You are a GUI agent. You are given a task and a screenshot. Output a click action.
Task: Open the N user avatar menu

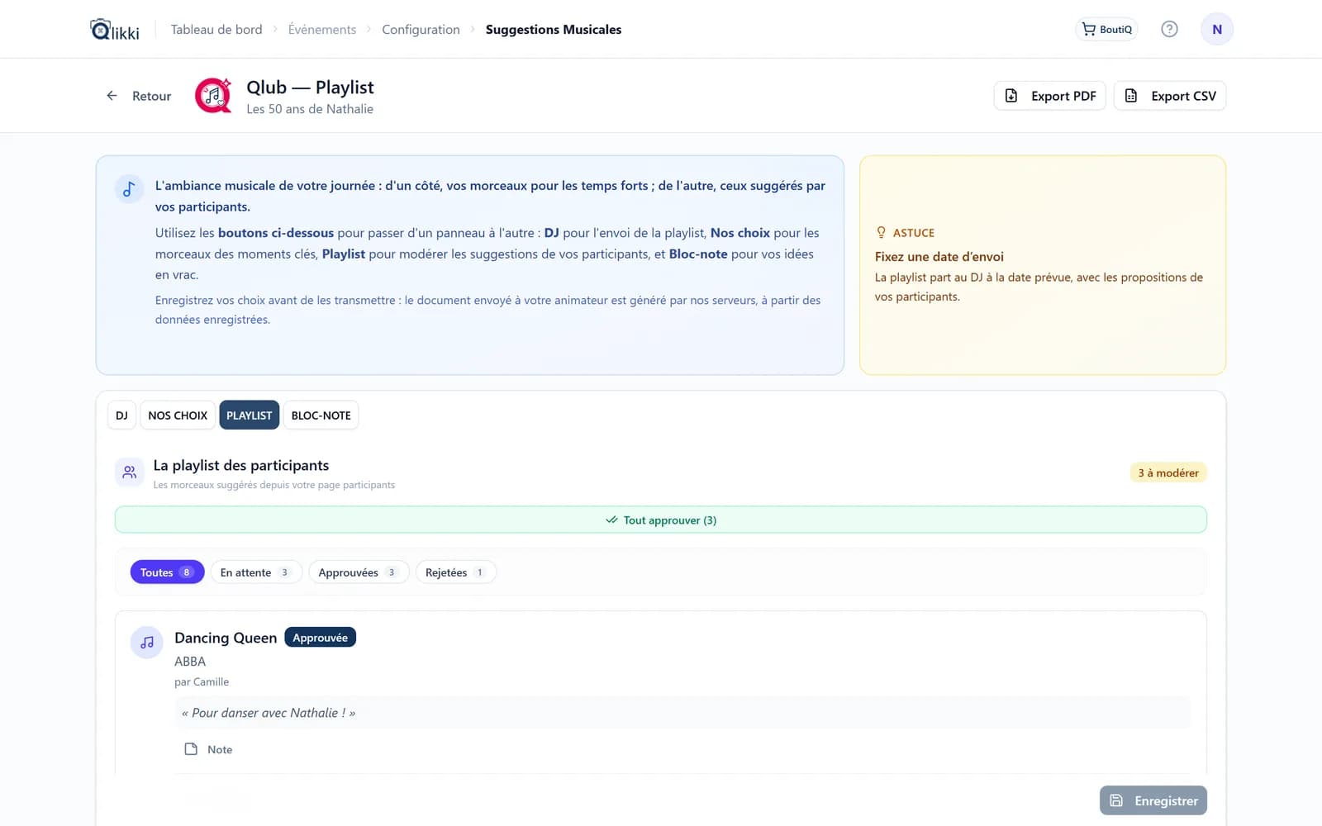pos(1216,29)
